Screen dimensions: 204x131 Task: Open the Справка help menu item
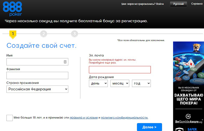pyautogui.click(x=197, y=4)
